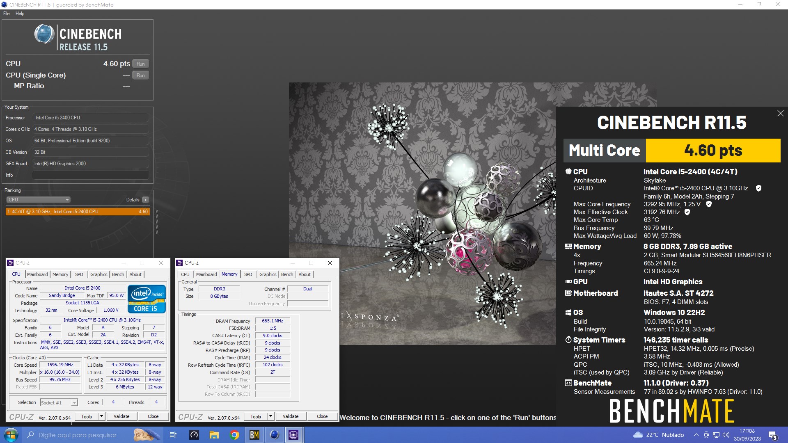Click the volume speaker tray icon

[726, 435]
